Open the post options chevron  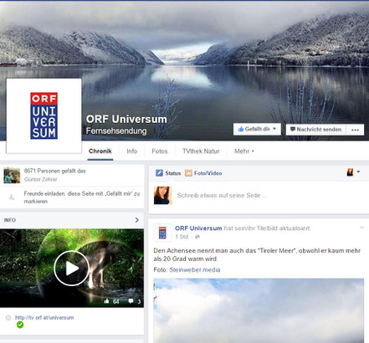pyautogui.click(x=362, y=228)
